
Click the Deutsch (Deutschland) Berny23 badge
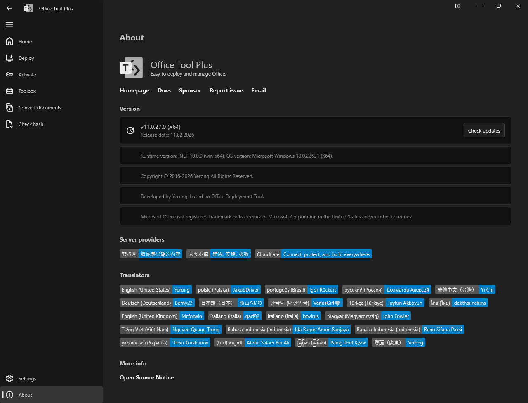pos(157,303)
